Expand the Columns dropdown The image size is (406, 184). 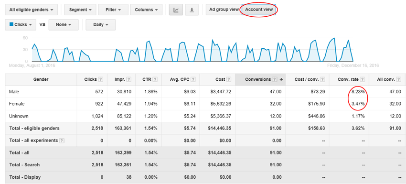146,10
